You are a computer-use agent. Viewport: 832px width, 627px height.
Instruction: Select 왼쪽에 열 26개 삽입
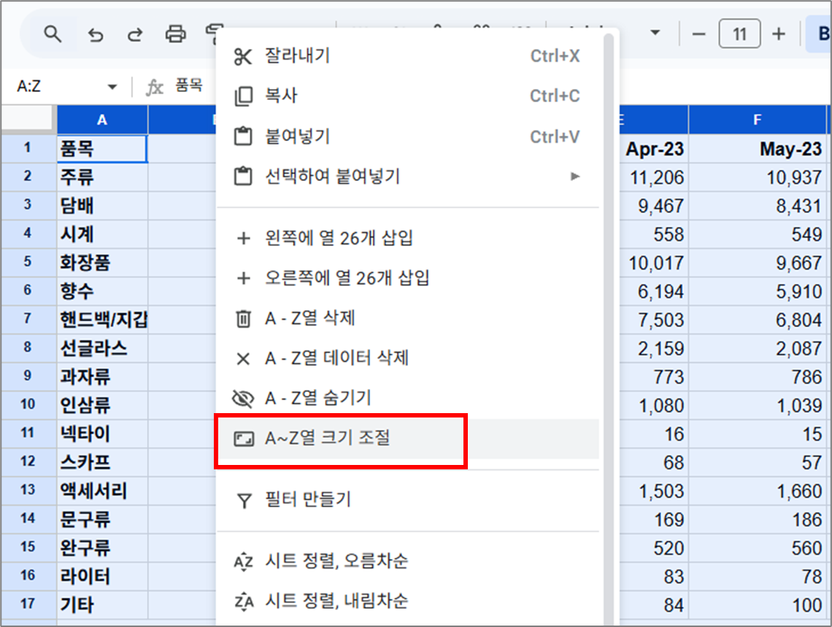pos(407,238)
